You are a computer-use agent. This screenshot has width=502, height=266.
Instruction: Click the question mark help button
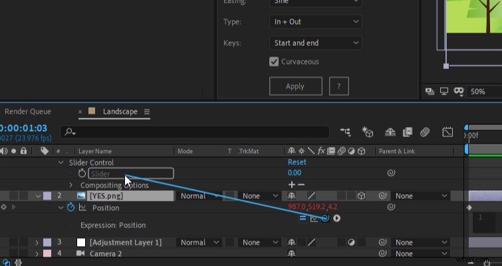(338, 86)
